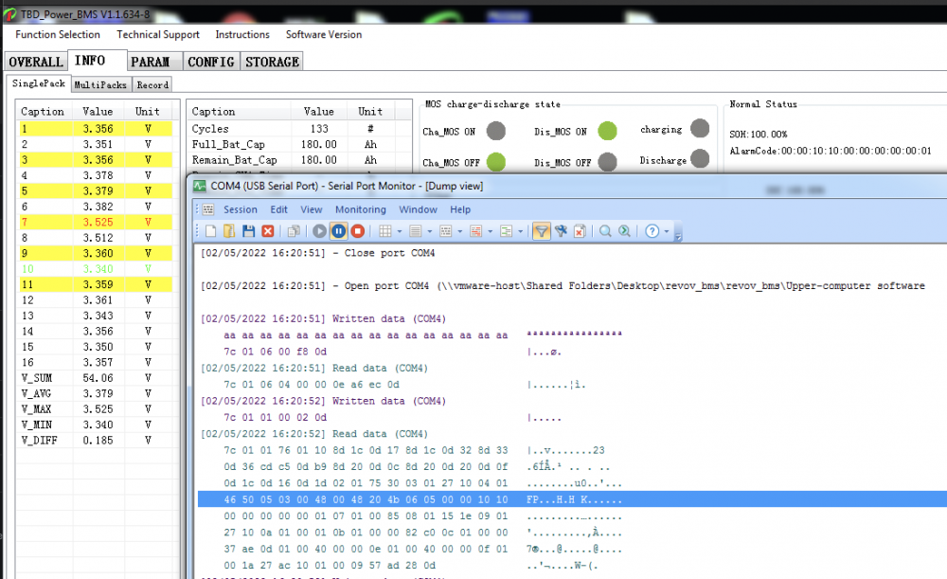Switch to the STORAGE tab

272,62
